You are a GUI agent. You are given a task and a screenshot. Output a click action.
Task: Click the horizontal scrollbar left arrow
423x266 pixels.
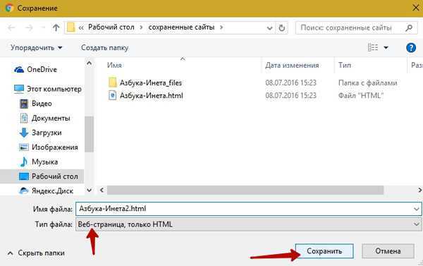coord(102,190)
